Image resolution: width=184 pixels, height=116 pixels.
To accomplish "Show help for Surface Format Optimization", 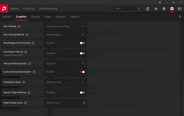I will pyautogui.click(x=34, y=72).
